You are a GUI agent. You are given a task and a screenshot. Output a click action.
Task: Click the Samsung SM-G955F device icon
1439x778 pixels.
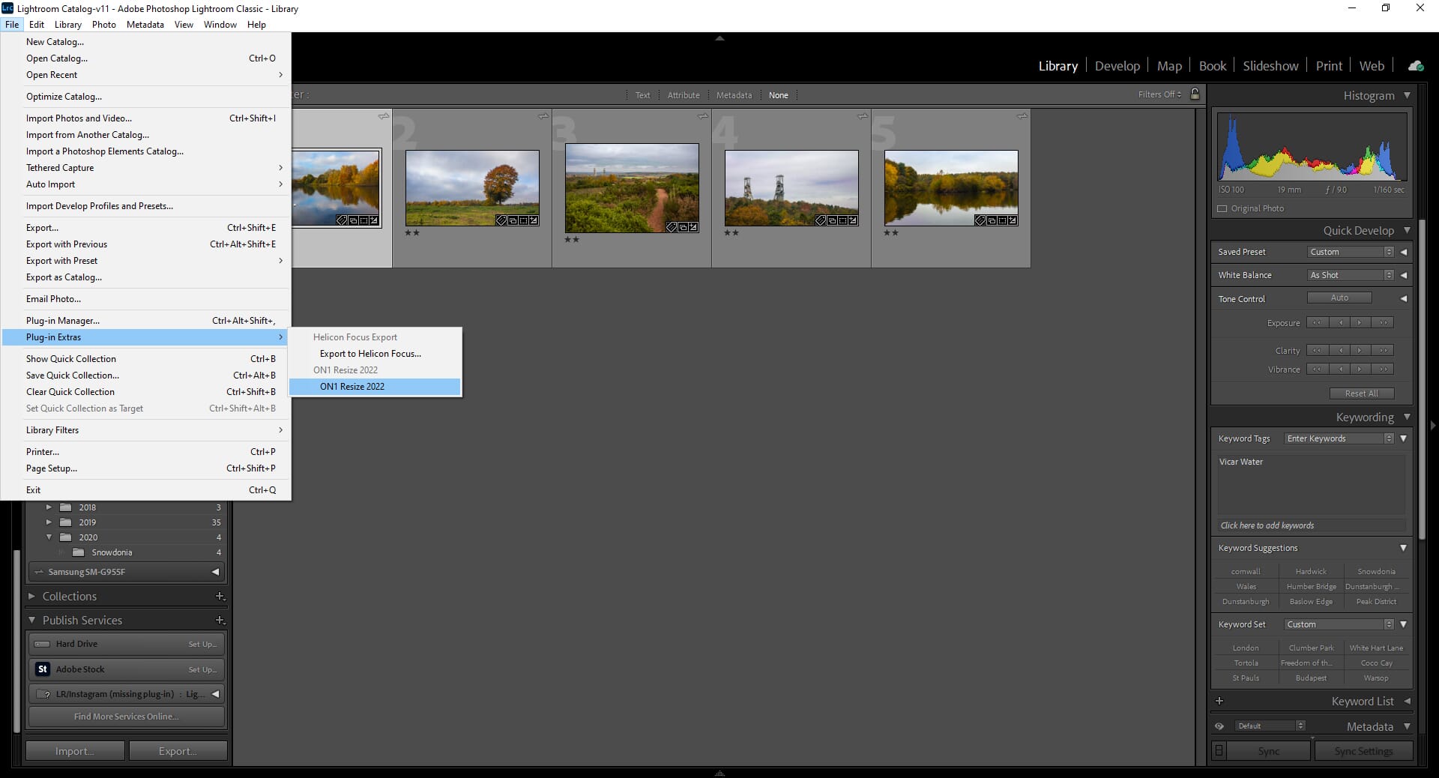(x=39, y=572)
